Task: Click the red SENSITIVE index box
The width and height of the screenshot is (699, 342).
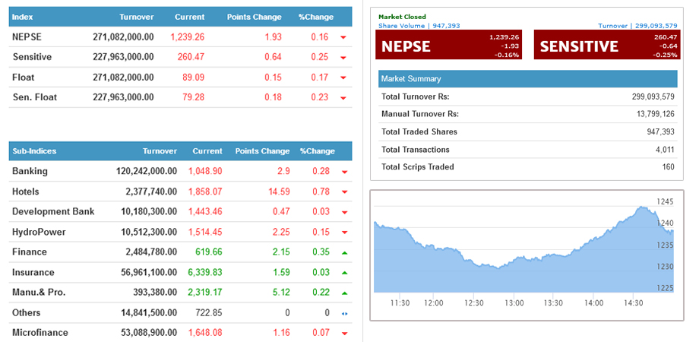Action: 607,45
